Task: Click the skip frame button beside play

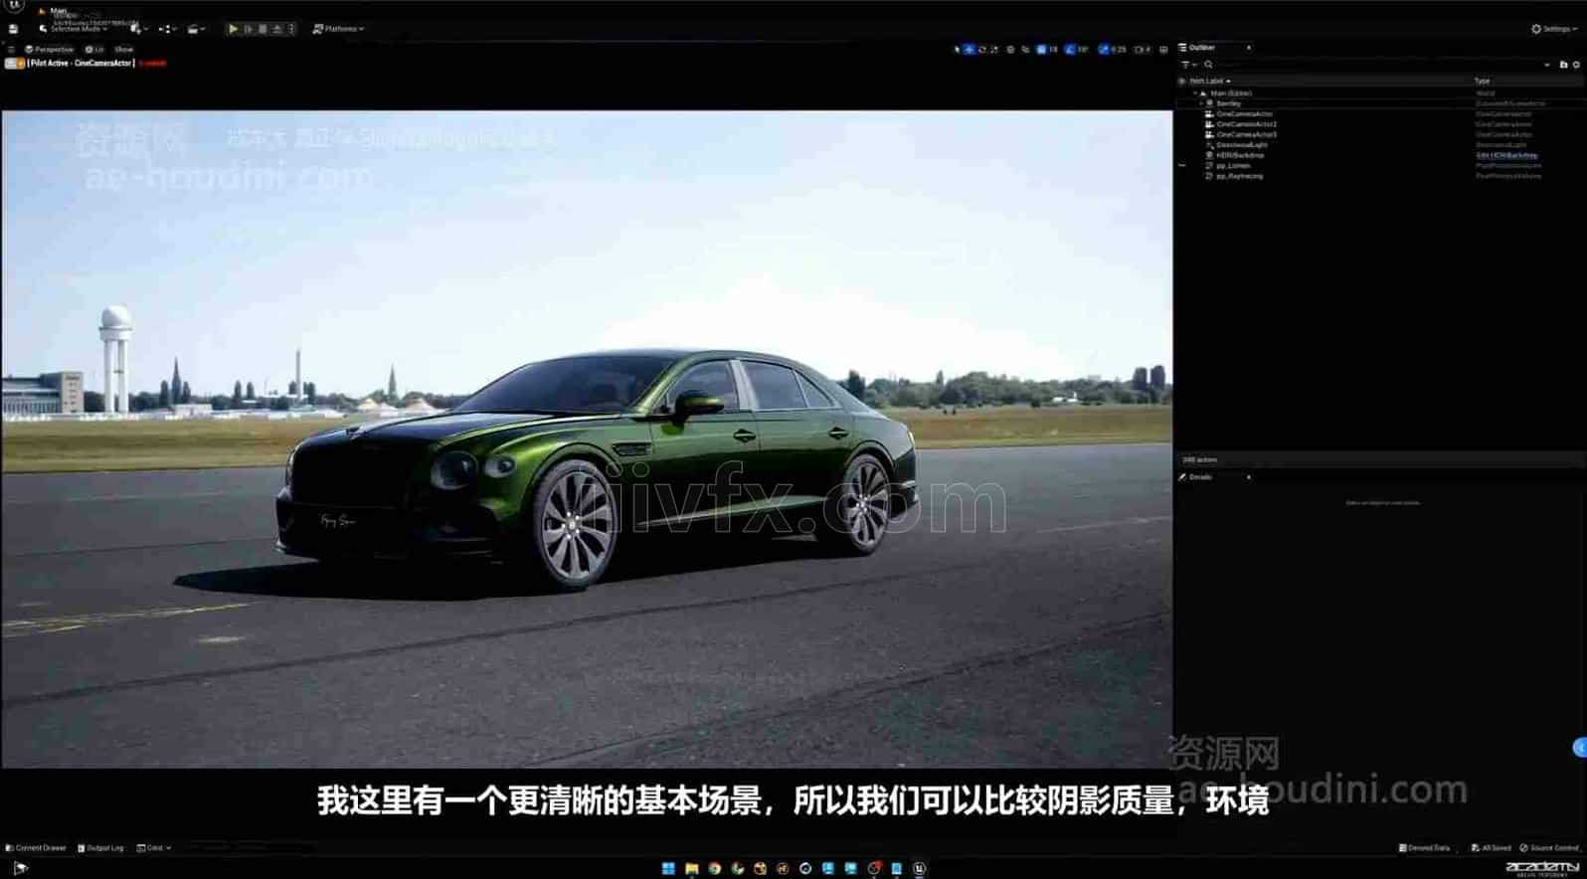Action: (x=248, y=29)
